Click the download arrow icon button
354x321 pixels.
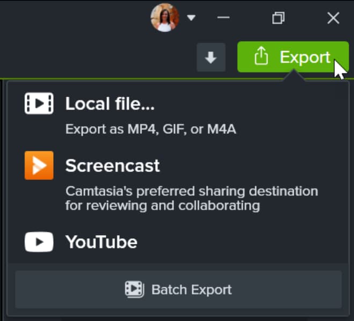(x=211, y=57)
